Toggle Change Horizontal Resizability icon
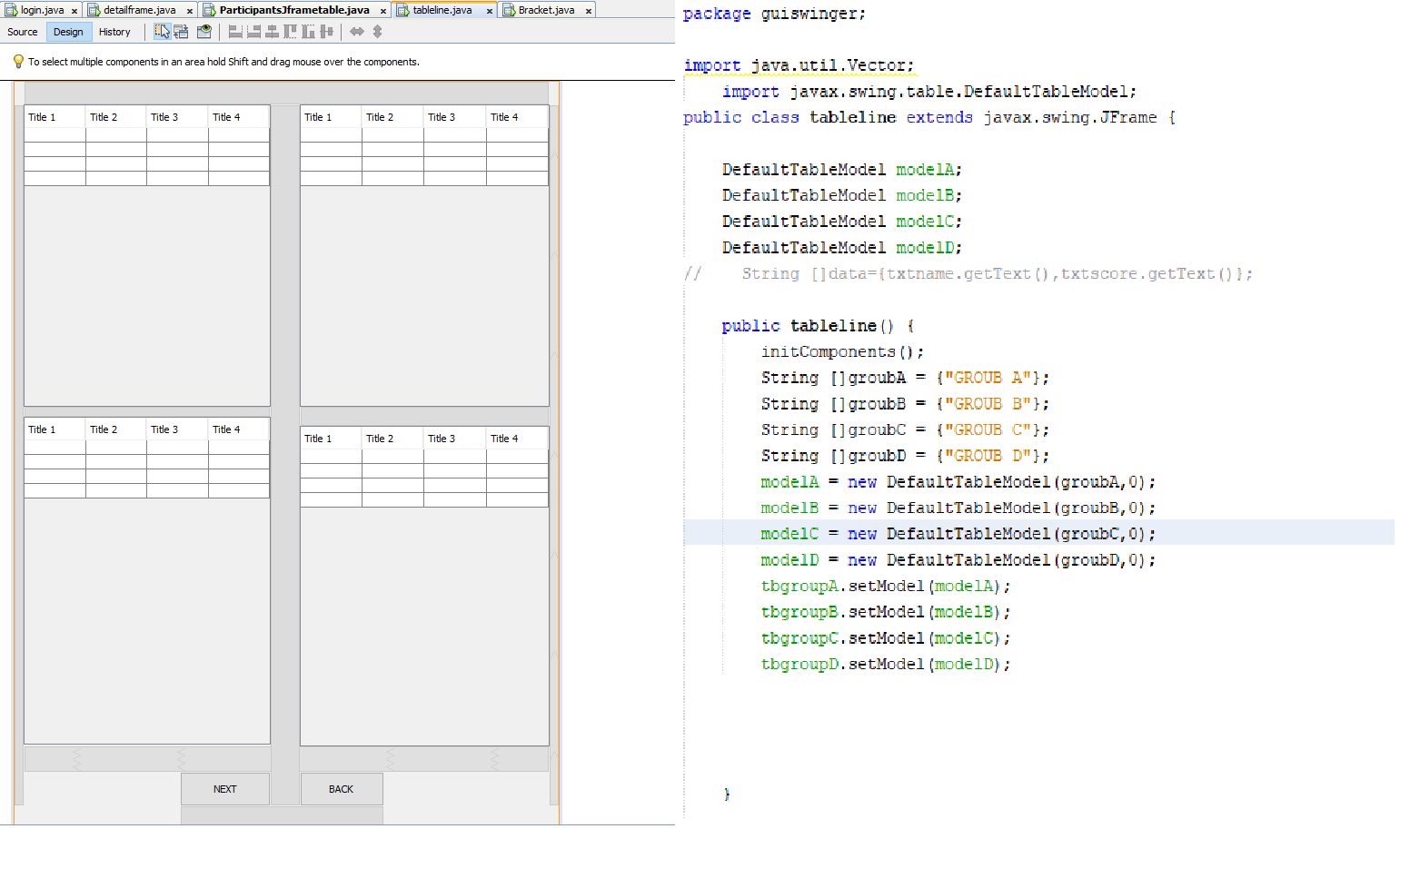Viewport: 1410px width, 888px height. [x=357, y=32]
